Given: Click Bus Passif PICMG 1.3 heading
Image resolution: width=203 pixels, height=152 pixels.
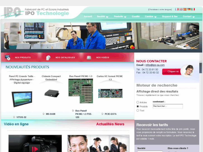Looking at the screenshot, I should [81, 76].
